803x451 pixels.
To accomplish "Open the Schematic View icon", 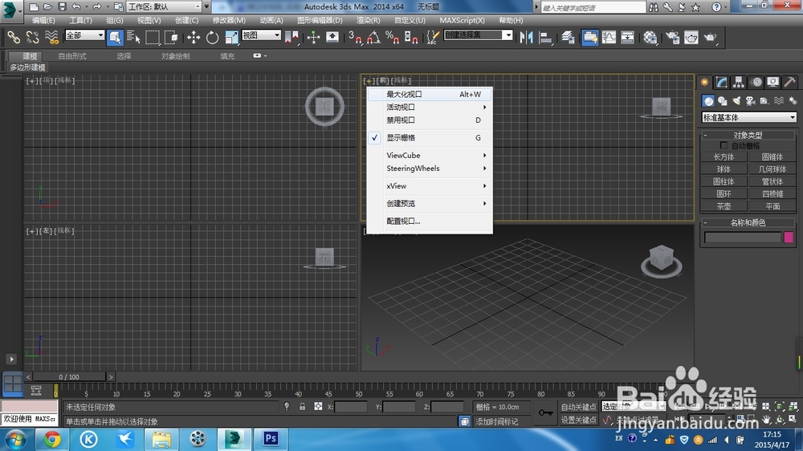I will point(627,38).
